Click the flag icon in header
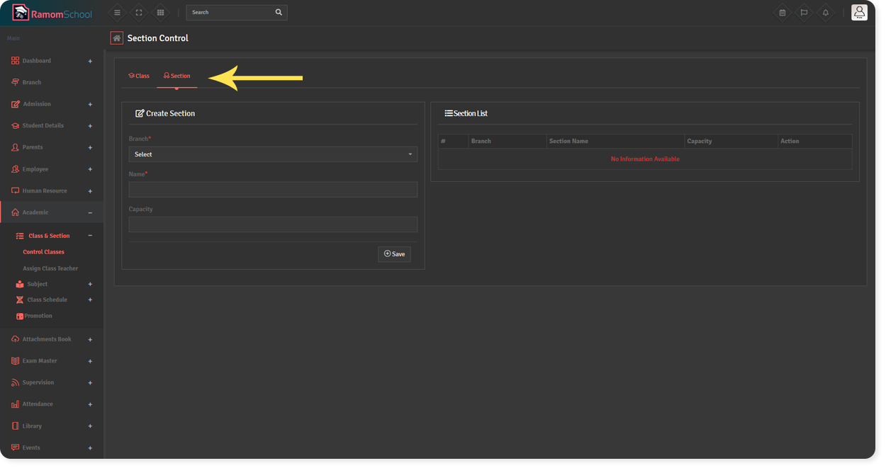This screenshot has height=468, width=886. tap(804, 13)
